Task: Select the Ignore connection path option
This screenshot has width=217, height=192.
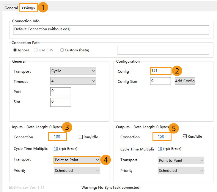Action: click(x=15, y=50)
